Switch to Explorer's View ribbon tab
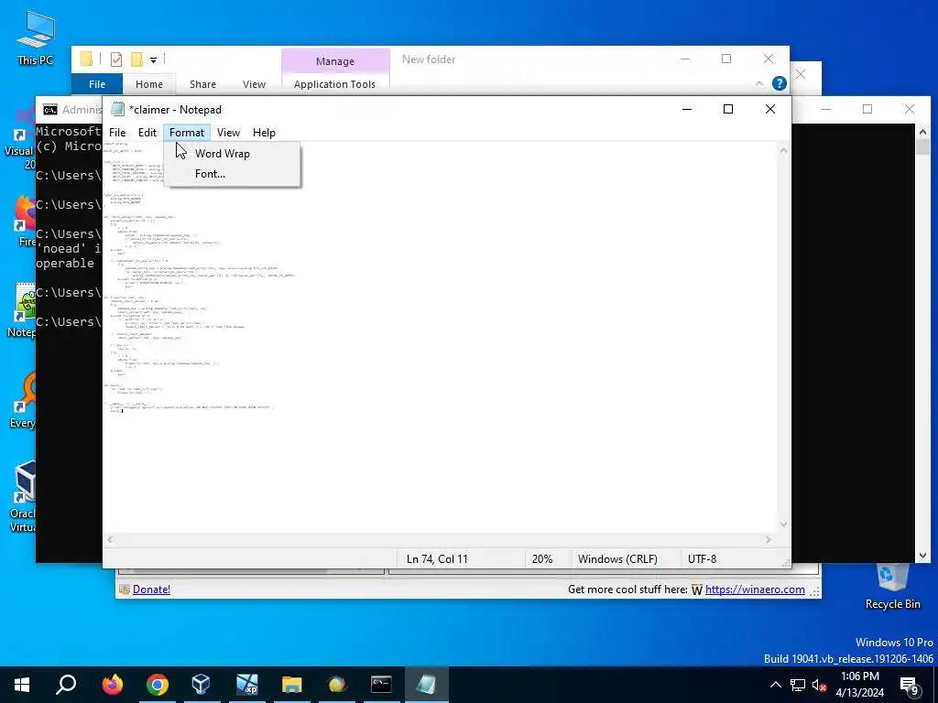Screen dimensions: 938x703 click(x=255, y=84)
